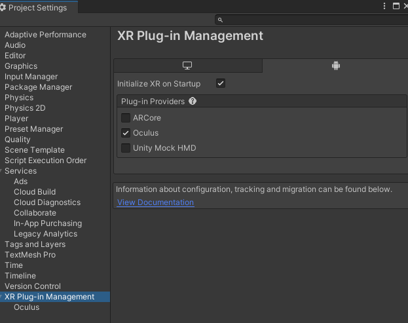Click the search magnifier icon

220,20
